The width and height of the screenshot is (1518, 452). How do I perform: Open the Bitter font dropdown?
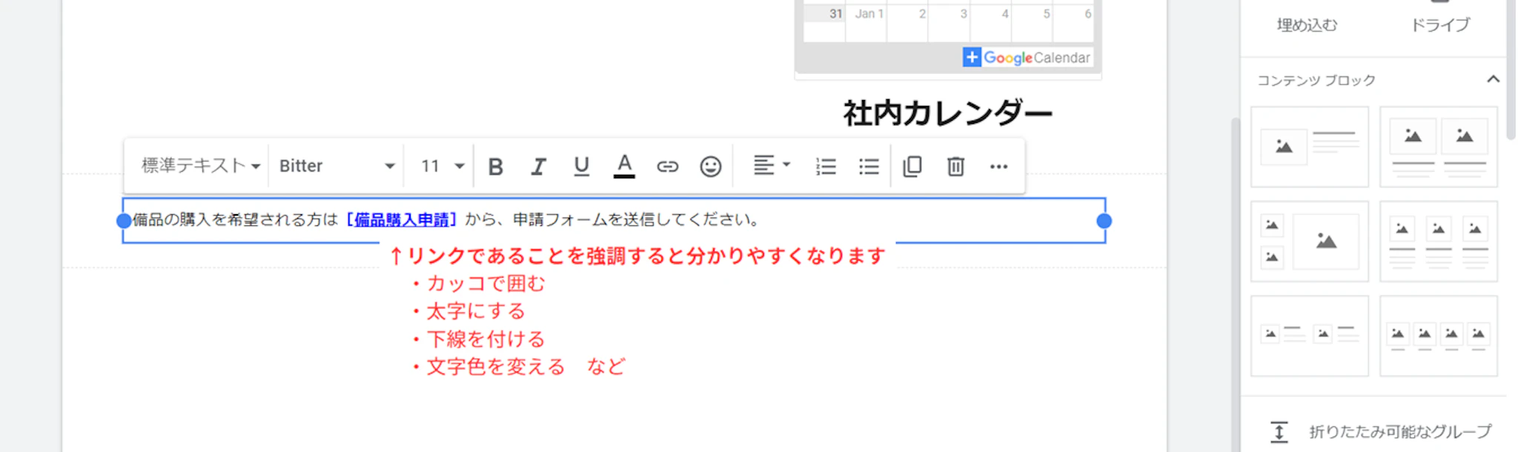click(x=336, y=166)
